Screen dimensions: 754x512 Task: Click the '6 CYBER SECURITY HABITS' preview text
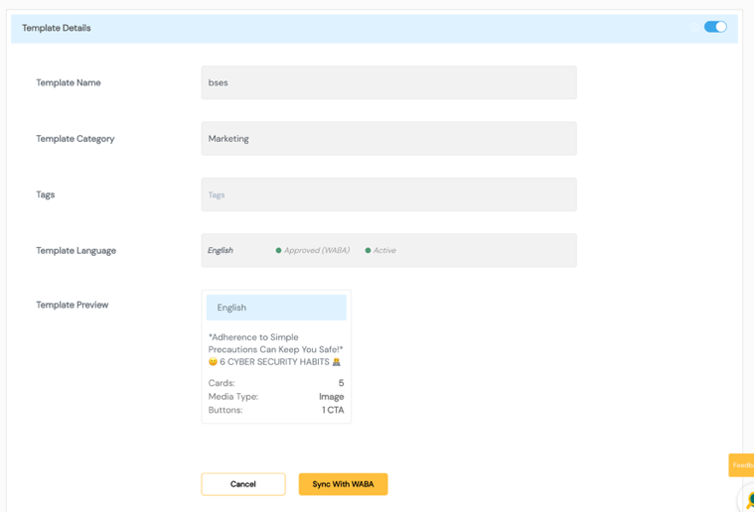click(274, 361)
